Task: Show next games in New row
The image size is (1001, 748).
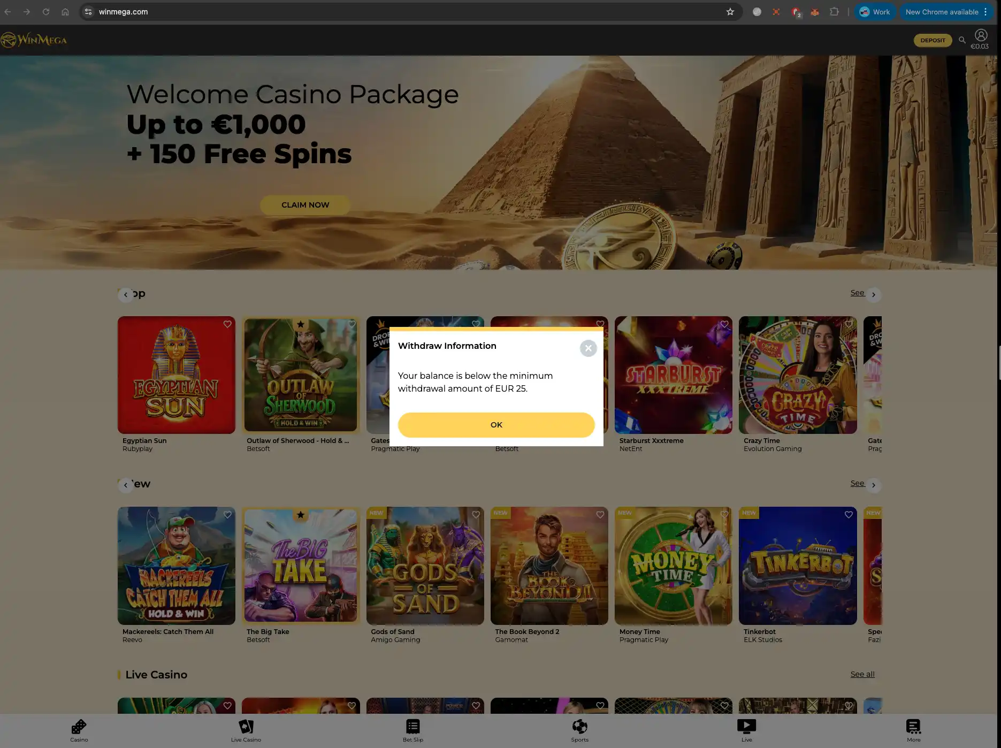Action: click(873, 485)
